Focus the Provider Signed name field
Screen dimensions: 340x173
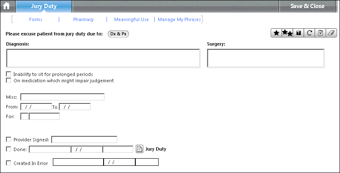[x=84, y=140]
